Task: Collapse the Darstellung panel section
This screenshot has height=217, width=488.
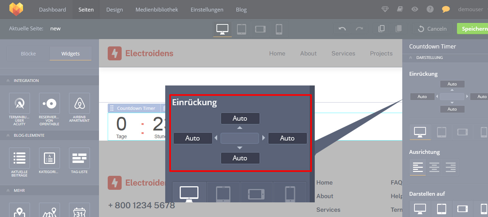Action: pos(411,58)
